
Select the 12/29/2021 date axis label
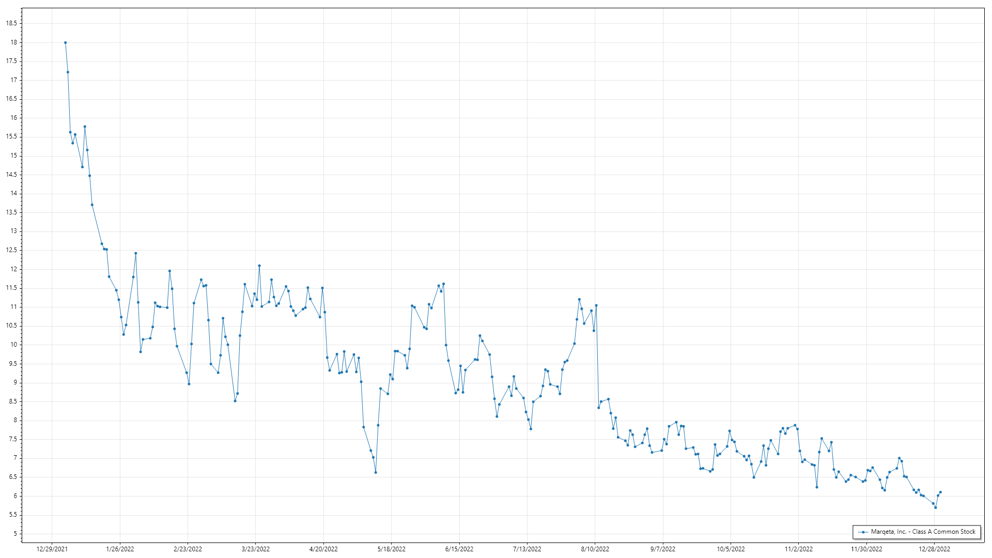[52, 549]
